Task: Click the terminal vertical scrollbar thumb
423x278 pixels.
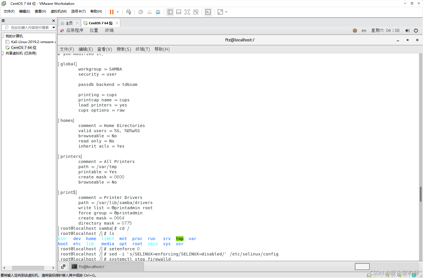Action: (421, 194)
